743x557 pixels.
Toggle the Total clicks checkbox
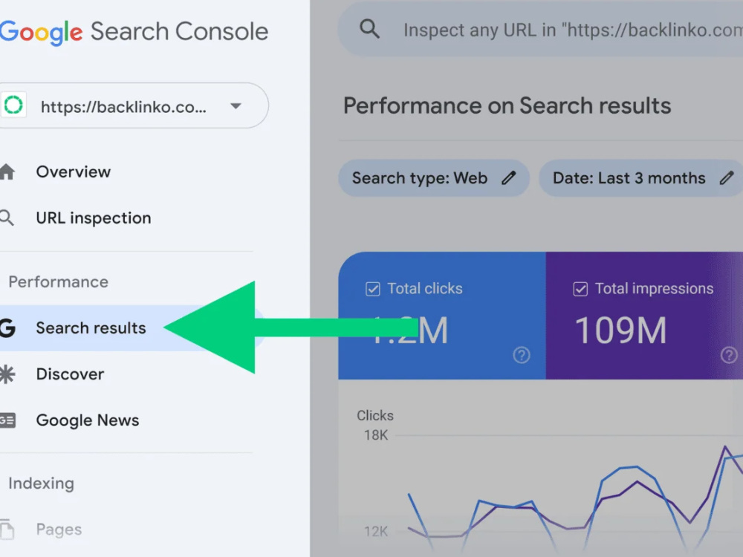coord(373,289)
